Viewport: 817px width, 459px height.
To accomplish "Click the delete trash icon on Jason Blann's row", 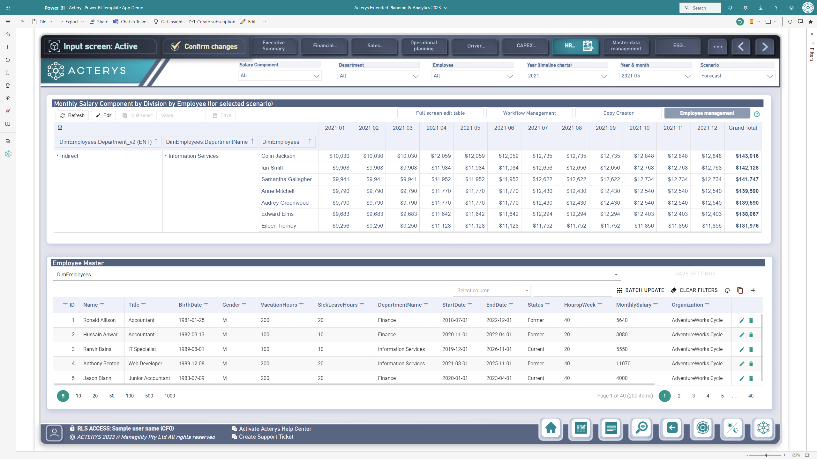I will click(x=751, y=378).
